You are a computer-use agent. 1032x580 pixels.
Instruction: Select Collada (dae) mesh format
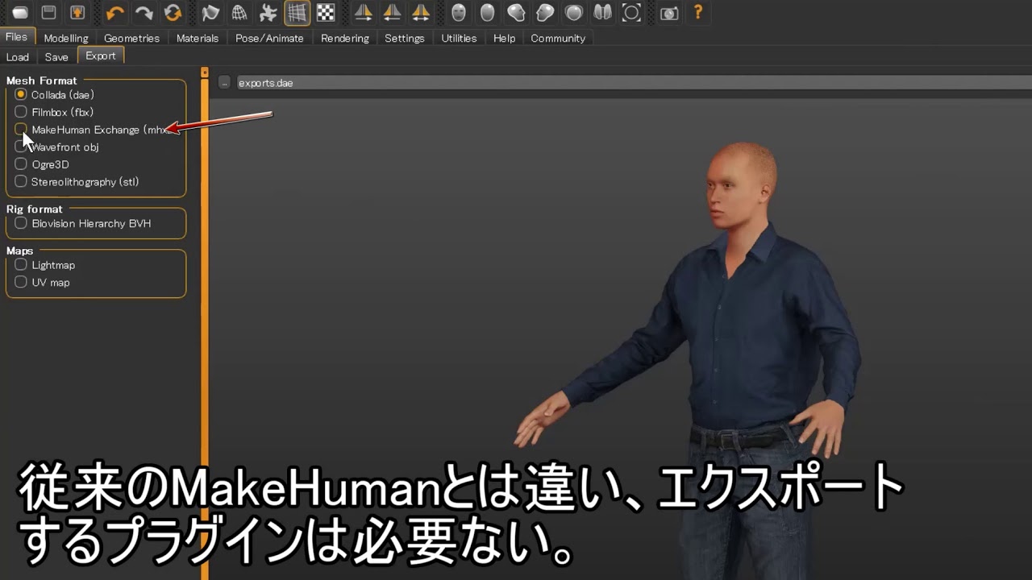click(55, 95)
